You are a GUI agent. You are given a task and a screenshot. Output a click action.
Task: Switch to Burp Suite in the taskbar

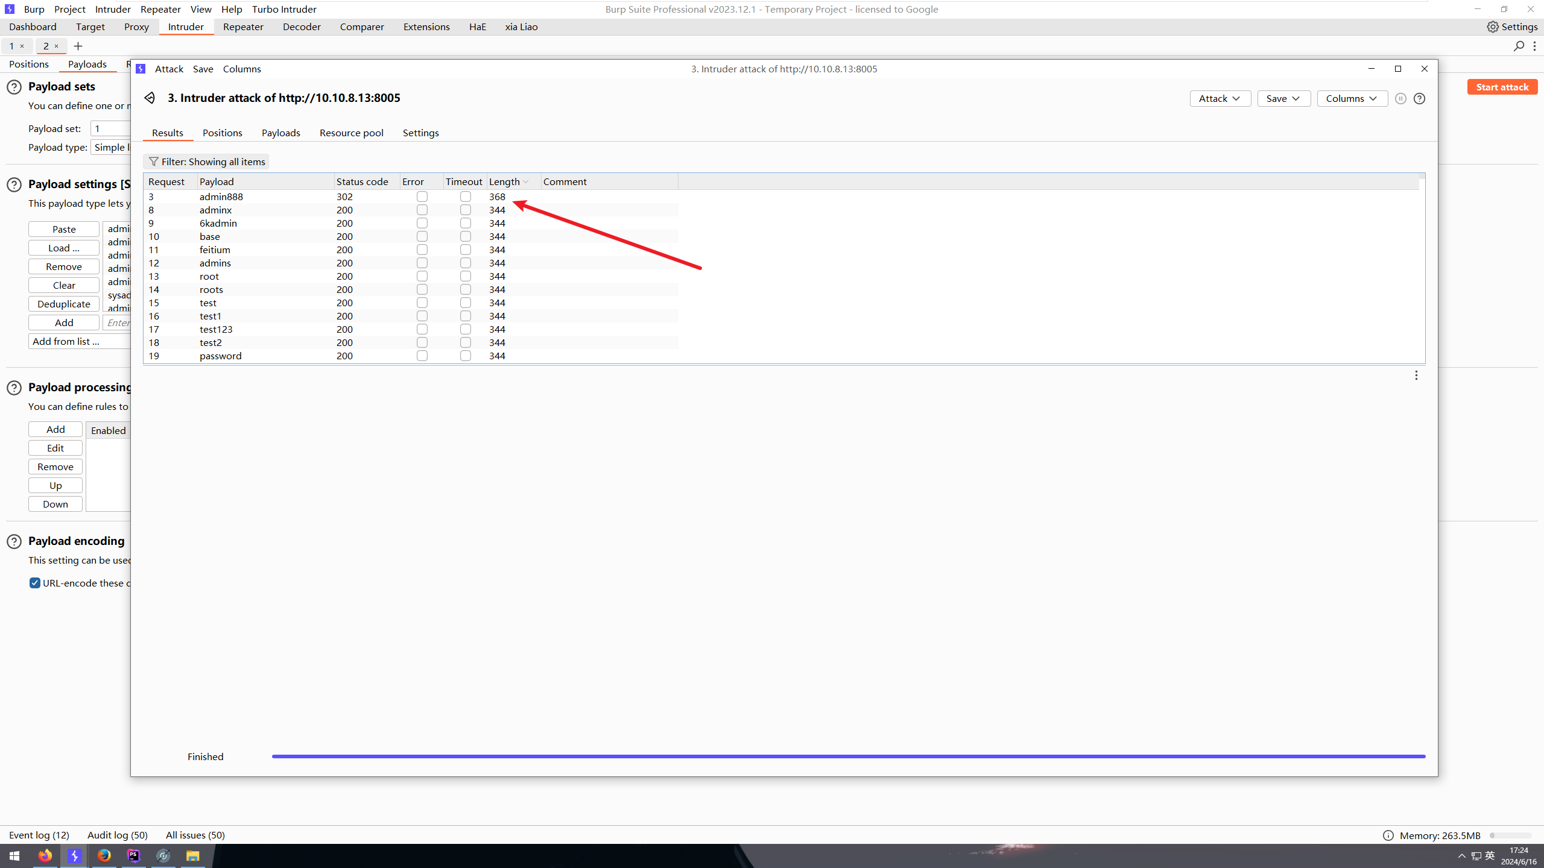pos(74,856)
